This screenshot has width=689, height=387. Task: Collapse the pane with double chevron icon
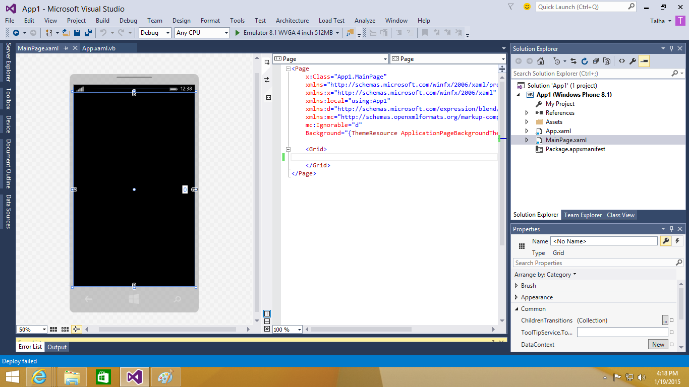pos(267,329)
